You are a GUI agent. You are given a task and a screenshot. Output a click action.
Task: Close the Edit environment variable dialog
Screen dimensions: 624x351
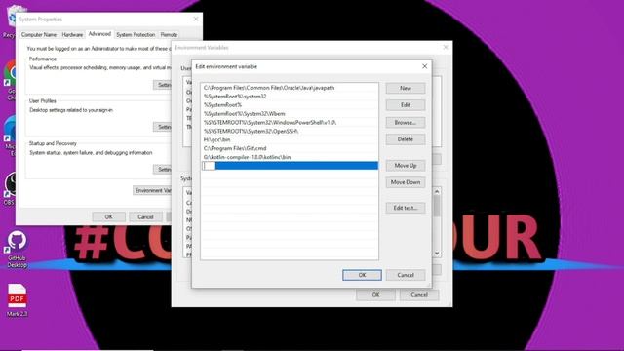[424, 66]
